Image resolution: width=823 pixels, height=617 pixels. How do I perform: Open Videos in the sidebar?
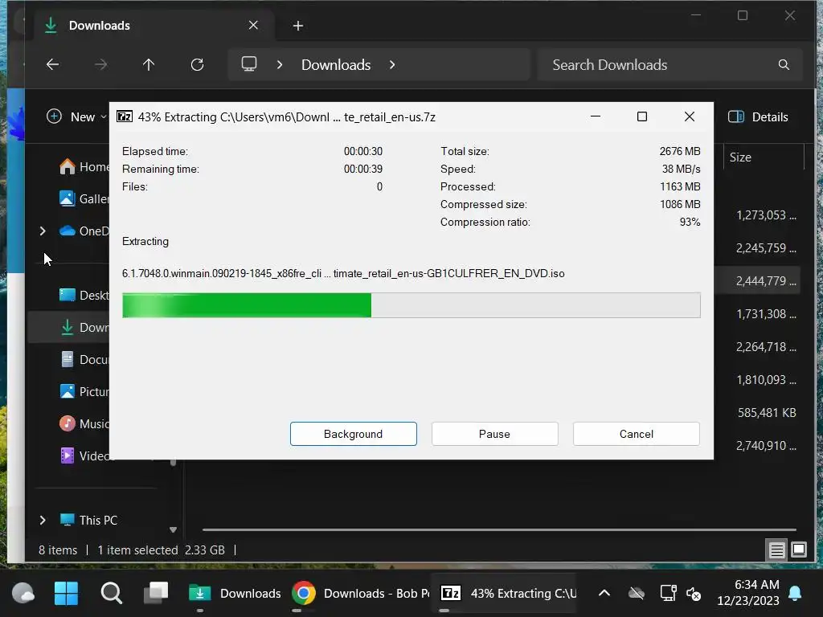point(84,456)
